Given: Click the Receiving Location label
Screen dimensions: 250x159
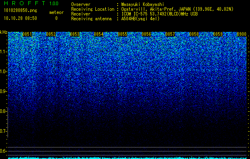Looking at the screenshot, I should 93,9.
